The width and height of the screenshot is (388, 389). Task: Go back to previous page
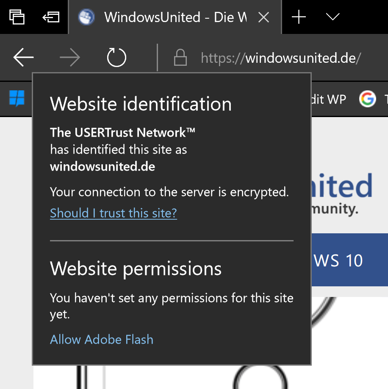[24, 57]
